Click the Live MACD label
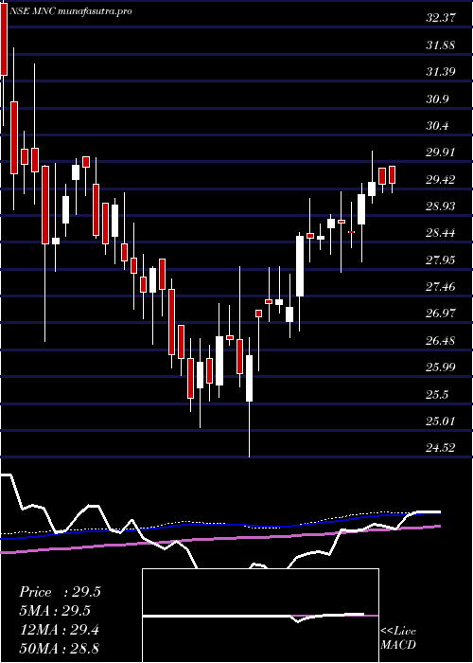Screen dimensions: 473x663 (398, 638)
